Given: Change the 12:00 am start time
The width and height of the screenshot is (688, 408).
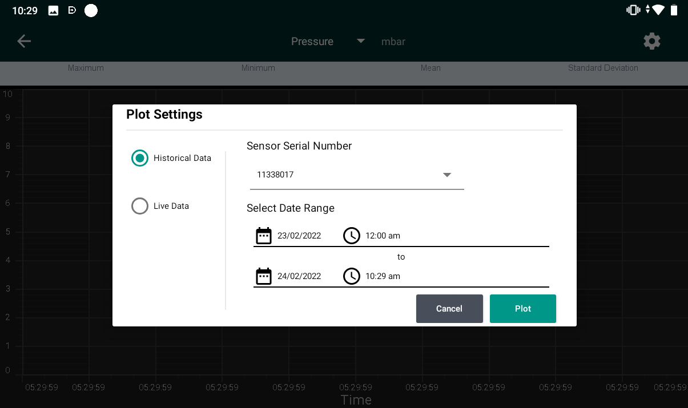Looking at the screenshot, I should 383,236.
